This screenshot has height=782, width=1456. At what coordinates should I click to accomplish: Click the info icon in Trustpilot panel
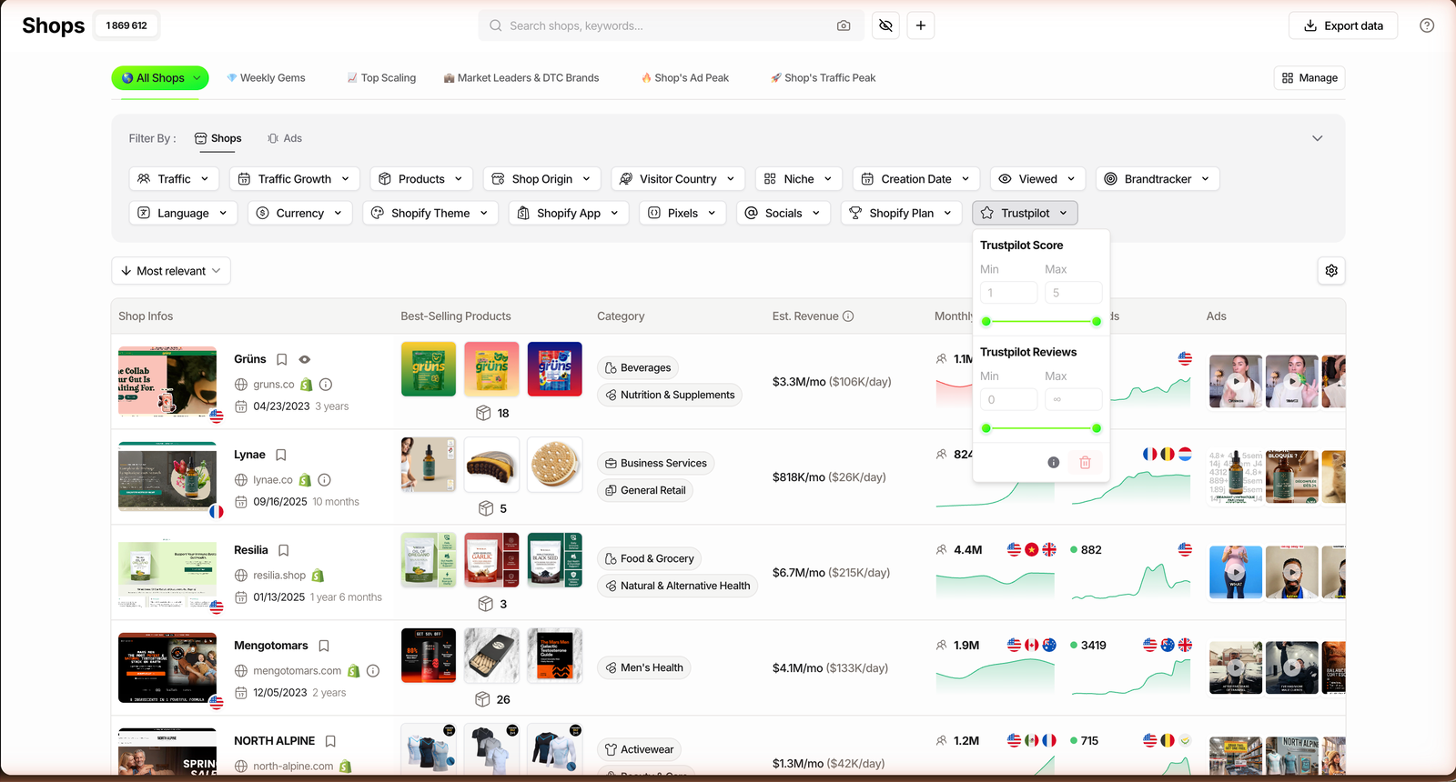point(1054,462)
